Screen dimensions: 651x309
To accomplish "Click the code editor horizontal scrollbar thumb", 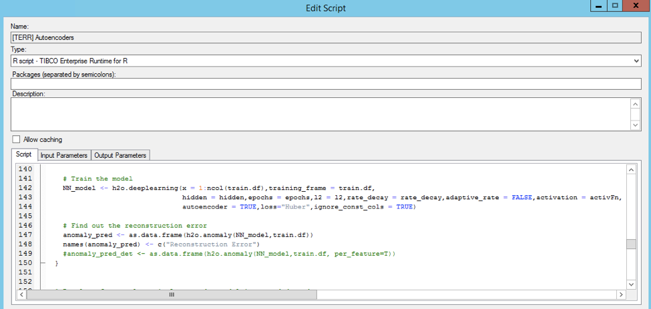I will pos(171,294).
